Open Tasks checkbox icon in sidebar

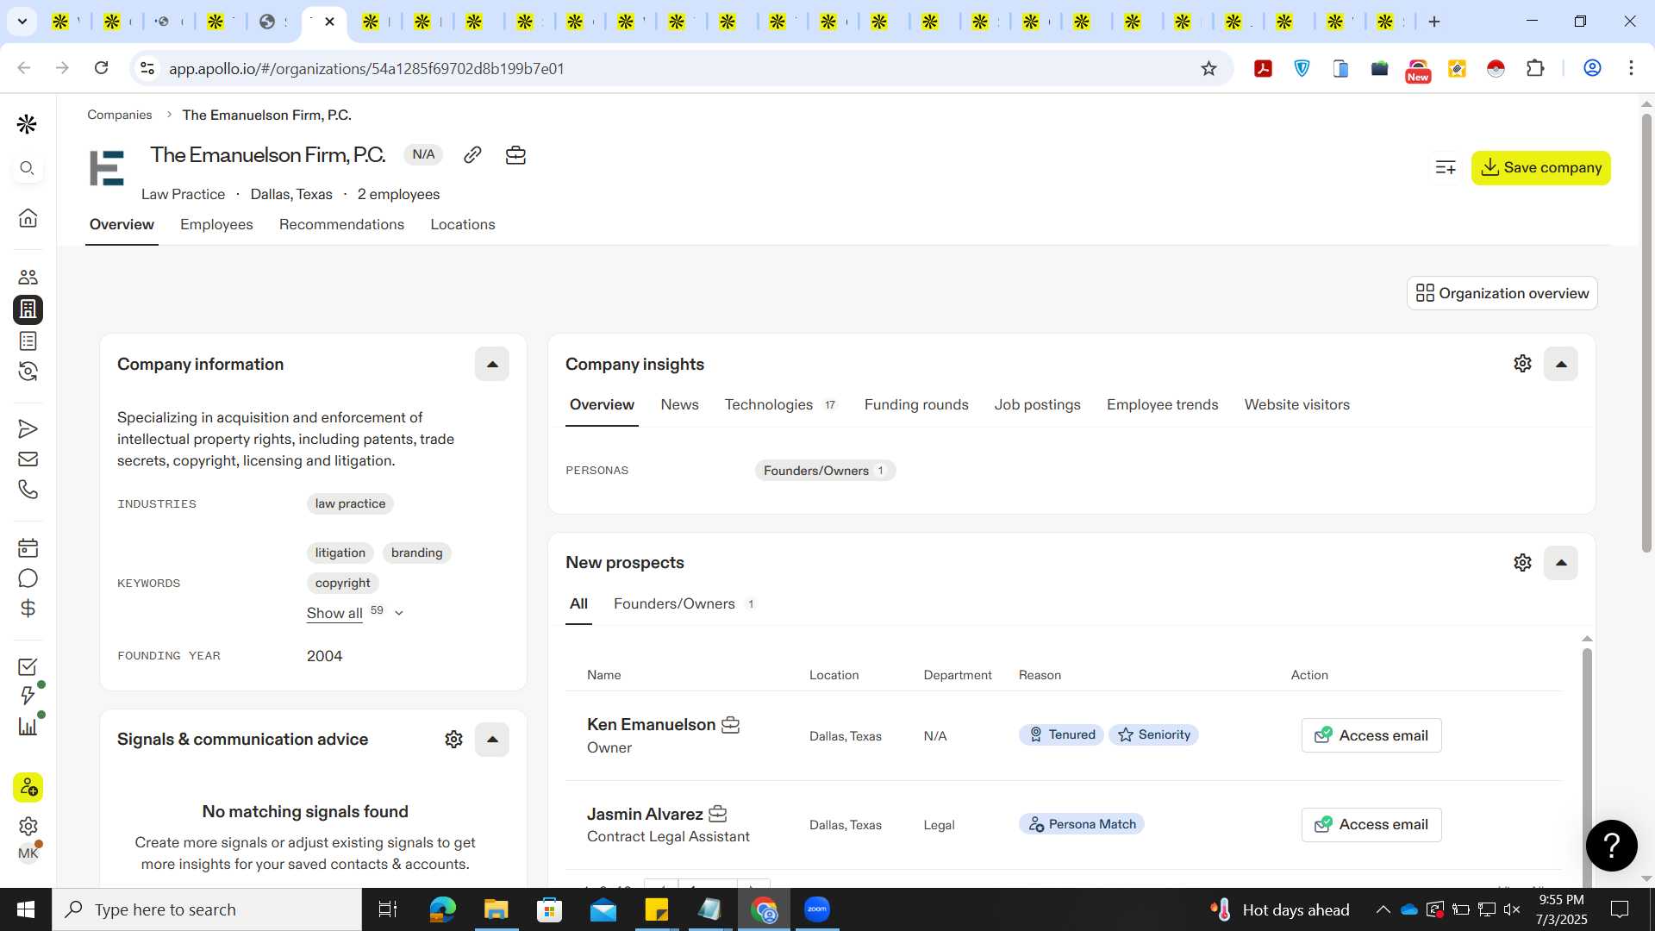click(x=28, y=666)
